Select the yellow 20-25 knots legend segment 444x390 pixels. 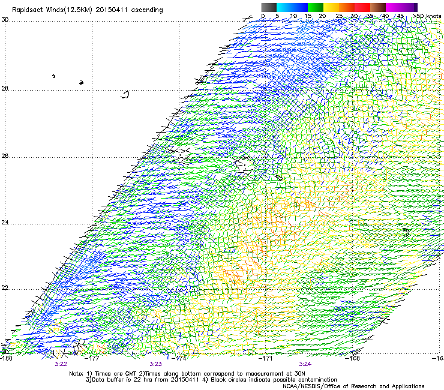click(331, 7)
